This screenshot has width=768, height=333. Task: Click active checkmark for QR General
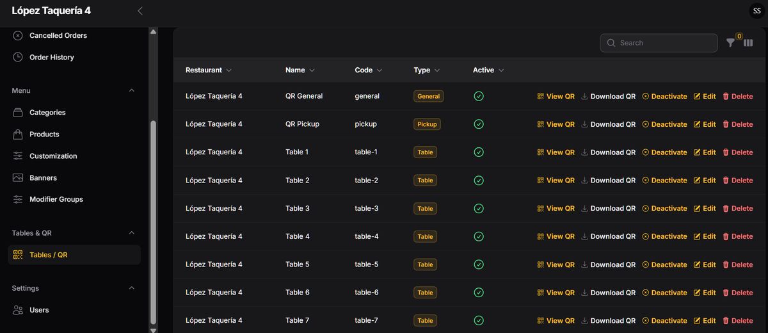point(478,96)
